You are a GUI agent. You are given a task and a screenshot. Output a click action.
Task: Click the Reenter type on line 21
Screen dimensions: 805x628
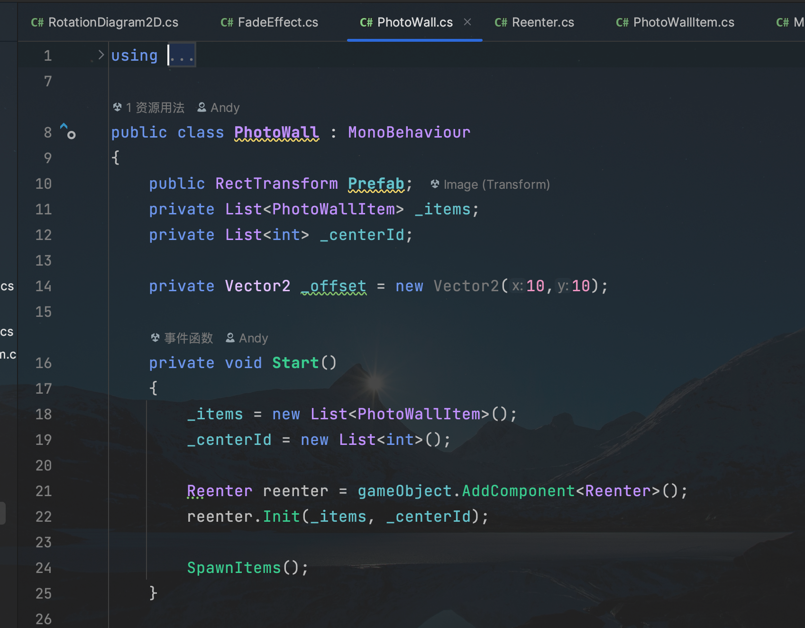(220, 491)
